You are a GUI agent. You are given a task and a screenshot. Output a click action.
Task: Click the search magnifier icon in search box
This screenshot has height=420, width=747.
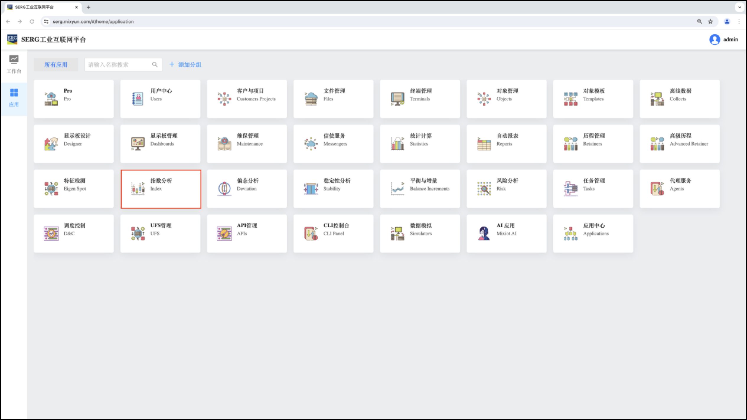coord(155,65)
